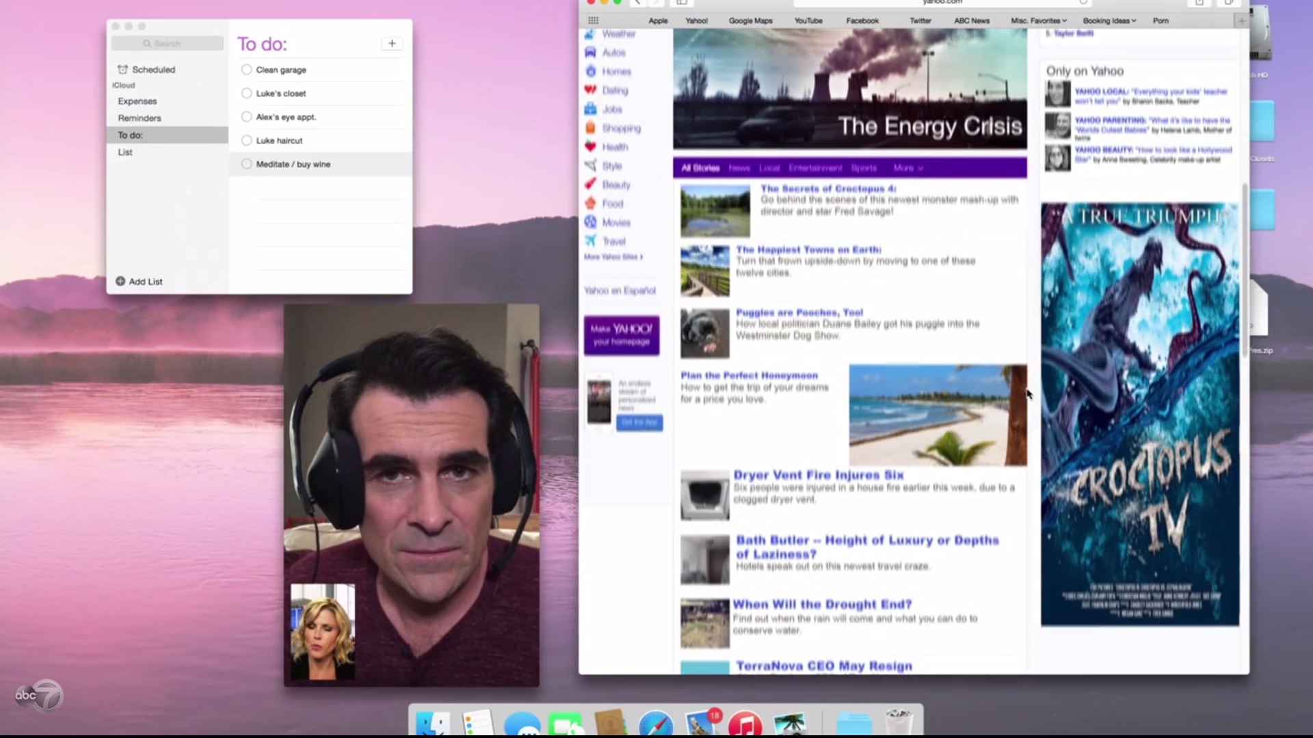
Task: Mark Luke haircut as completed
Action: click(x=246, y=141)
